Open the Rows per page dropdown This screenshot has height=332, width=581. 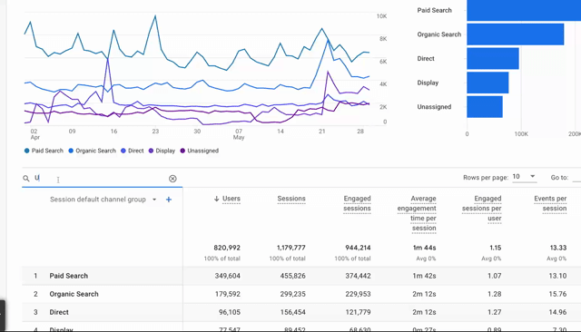(x=524, y=177)
